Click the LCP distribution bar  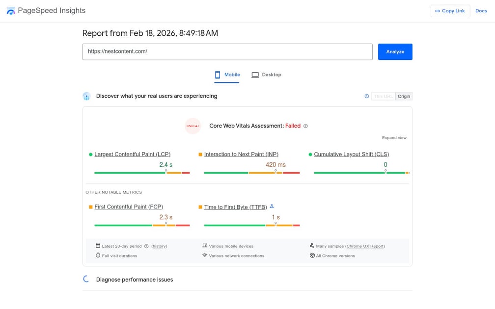pyautogui.click(x=142, y=173)
